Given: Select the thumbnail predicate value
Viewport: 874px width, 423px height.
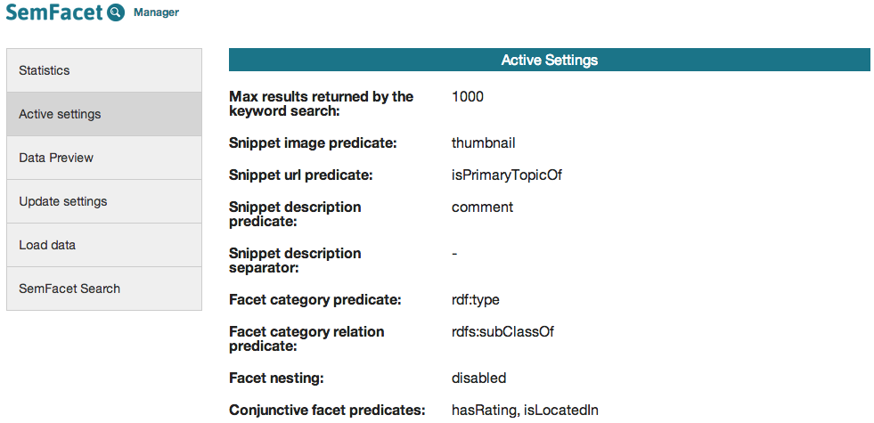Looking at the screenshot, I should click(483, 142).
